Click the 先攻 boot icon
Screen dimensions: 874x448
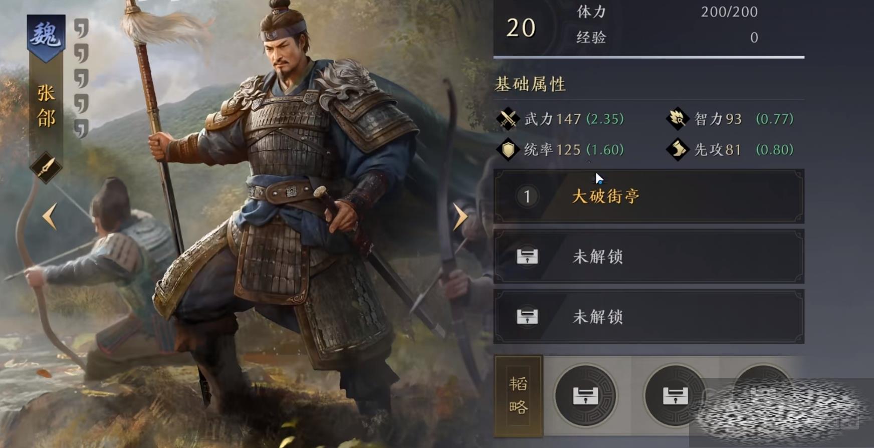pyautogui.click(x=678, y=149)
